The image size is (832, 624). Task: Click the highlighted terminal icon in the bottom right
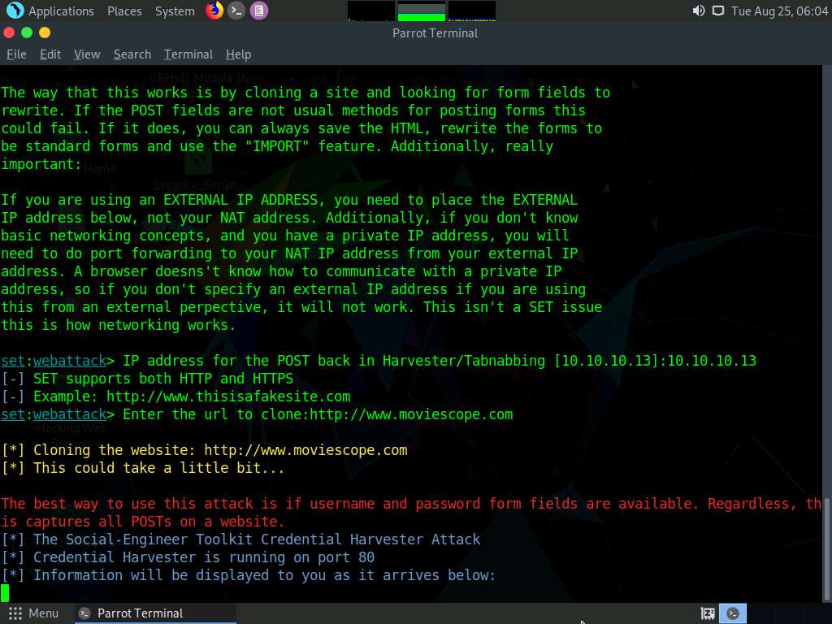pyautogui.click(x=733, y=613)
